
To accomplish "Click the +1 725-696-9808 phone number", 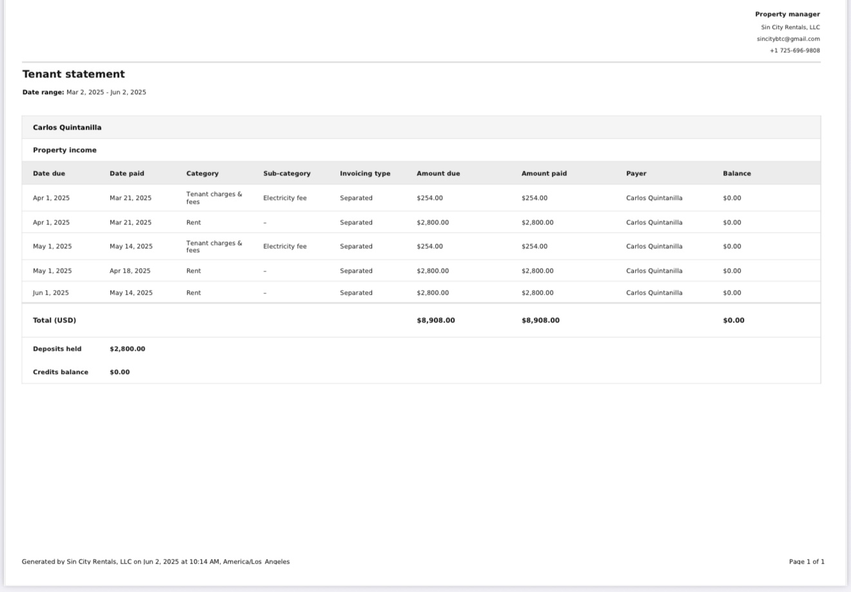I will [794, 50].
